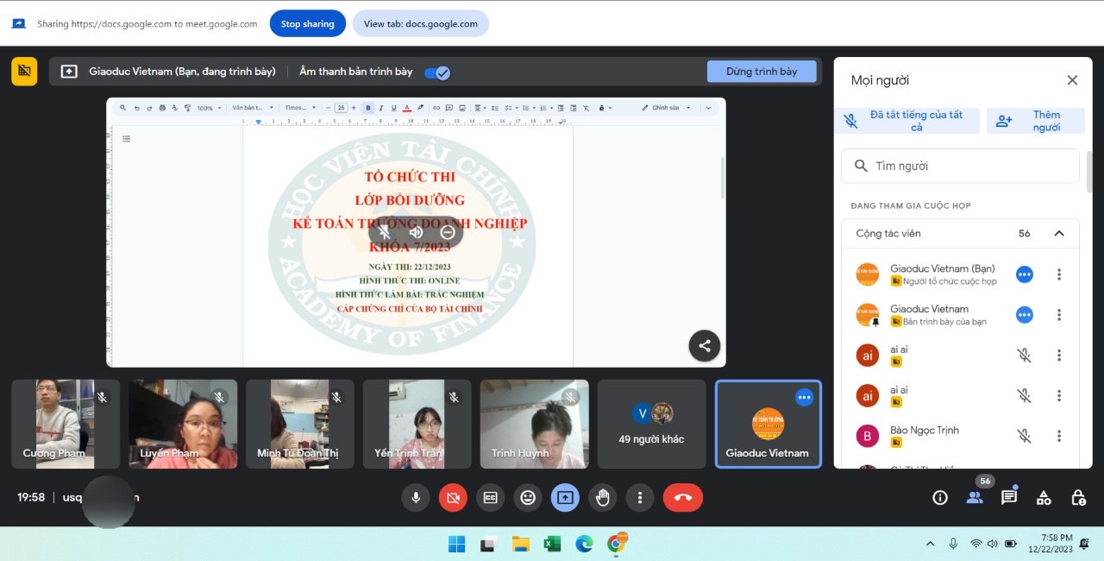
Task: Open host controls lock icon
Action: (x=1078, y=497)
